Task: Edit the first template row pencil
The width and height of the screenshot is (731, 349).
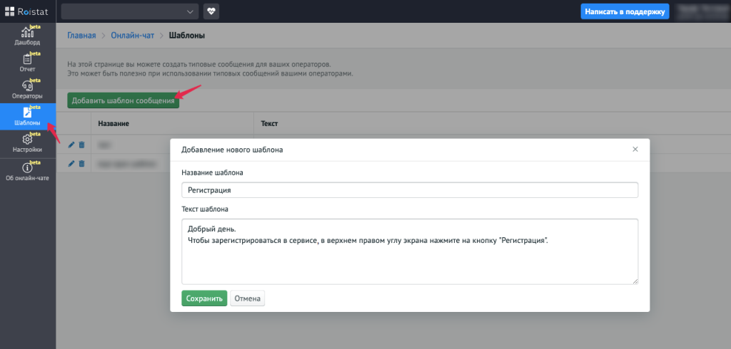Action: tap(71, 145)
